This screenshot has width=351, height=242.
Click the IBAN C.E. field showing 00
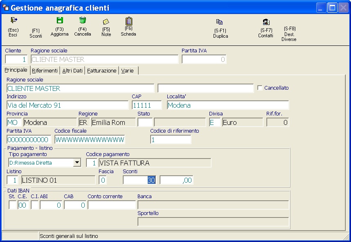click(x=23, y=205)
